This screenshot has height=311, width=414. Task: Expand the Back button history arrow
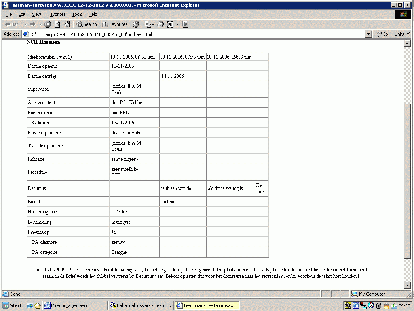pos(25,24)
